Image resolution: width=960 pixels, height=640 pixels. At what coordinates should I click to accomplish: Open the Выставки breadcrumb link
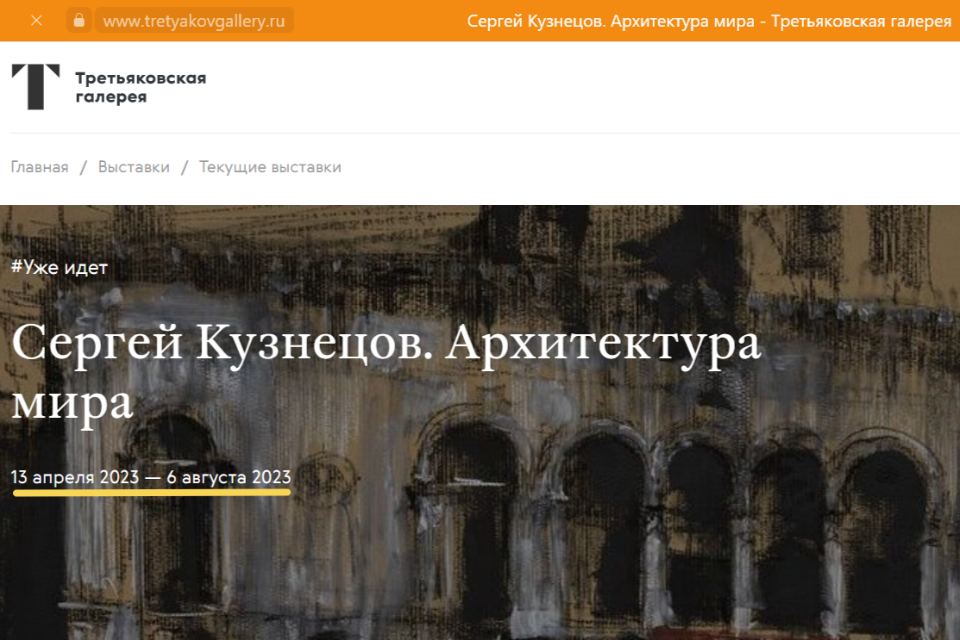tap(134, 167)
